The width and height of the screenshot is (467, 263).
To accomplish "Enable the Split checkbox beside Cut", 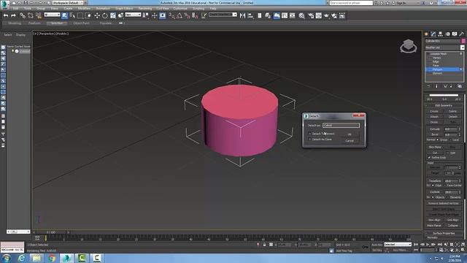I will point(447,153).
